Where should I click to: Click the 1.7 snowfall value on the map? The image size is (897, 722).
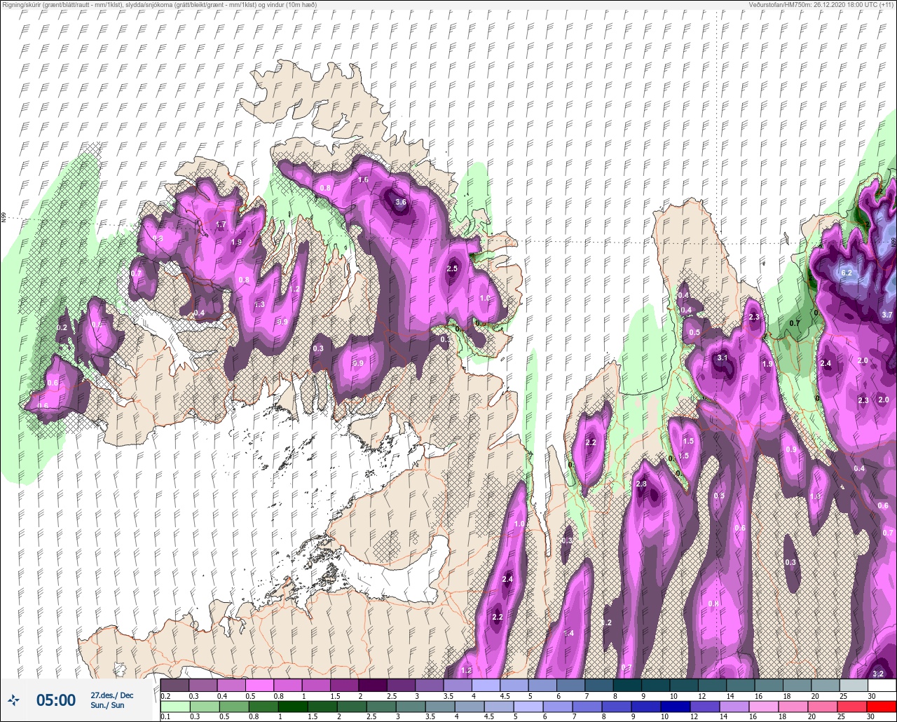click(221, 224)
